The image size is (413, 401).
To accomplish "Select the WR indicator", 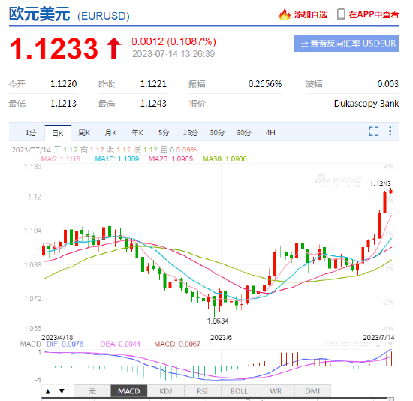I will (x=276, y=391).
